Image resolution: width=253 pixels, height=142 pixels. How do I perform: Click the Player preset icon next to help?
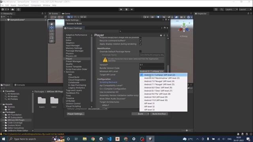[x=164, y=35]
